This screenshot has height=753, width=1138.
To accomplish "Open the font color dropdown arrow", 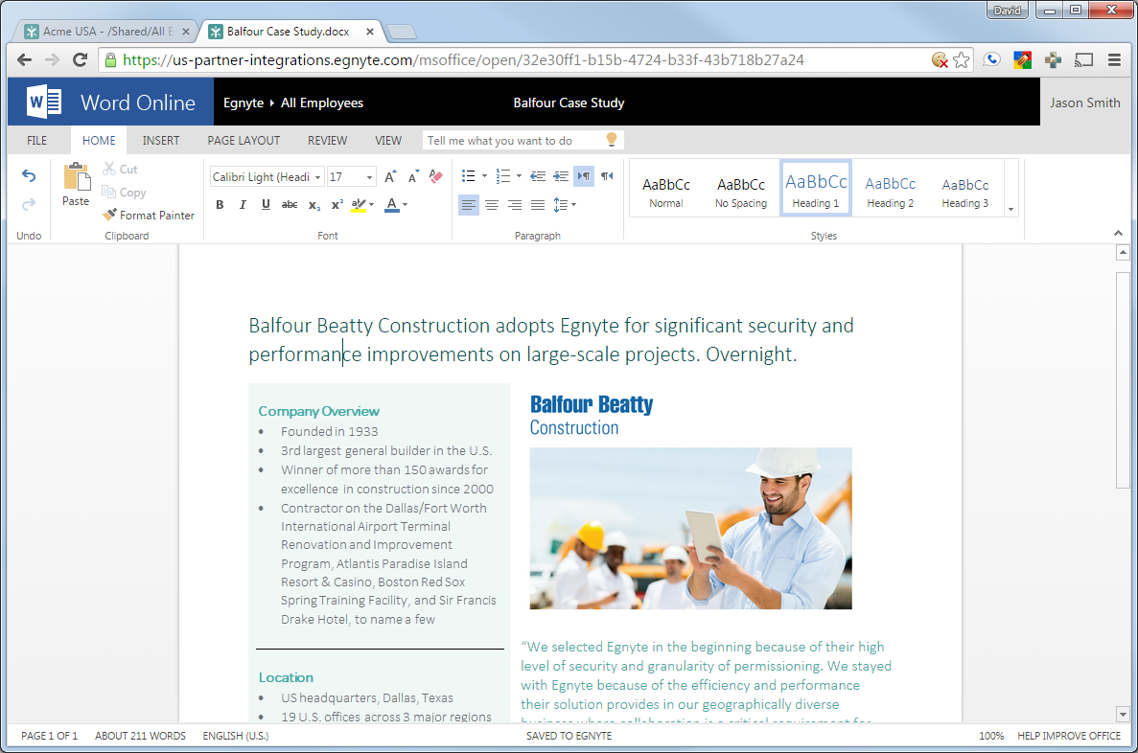I will pyautogui.click(x=405, y=205).
